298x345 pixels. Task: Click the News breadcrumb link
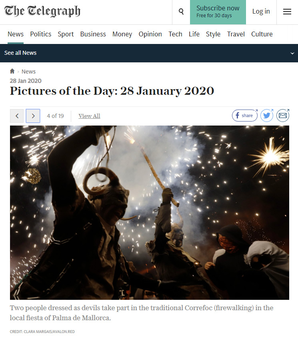pos(28,72)
